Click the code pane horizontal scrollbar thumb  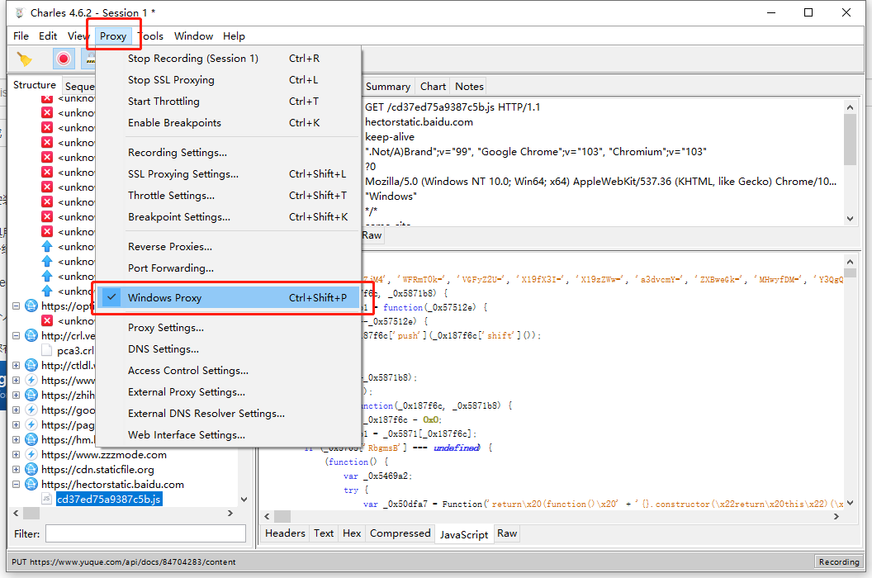282,516
